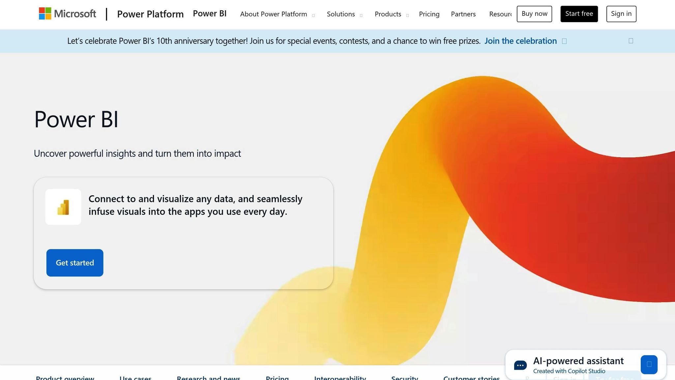675x380 pixels.
Task: Click the Microsoft four-square logo
Action: point(44,14)
